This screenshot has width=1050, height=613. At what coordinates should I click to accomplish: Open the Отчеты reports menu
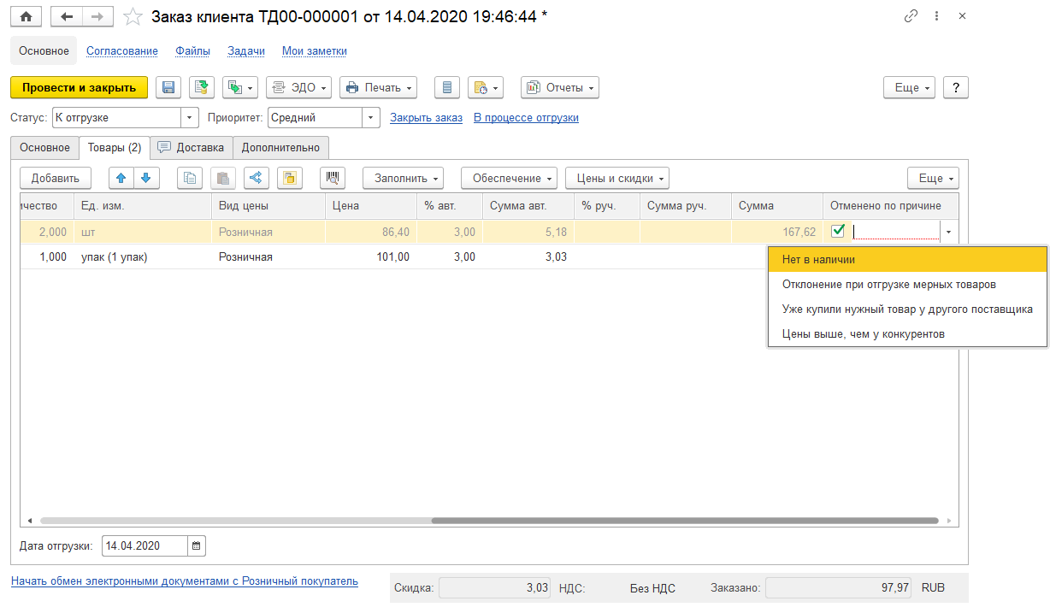[x=560, y=87]
